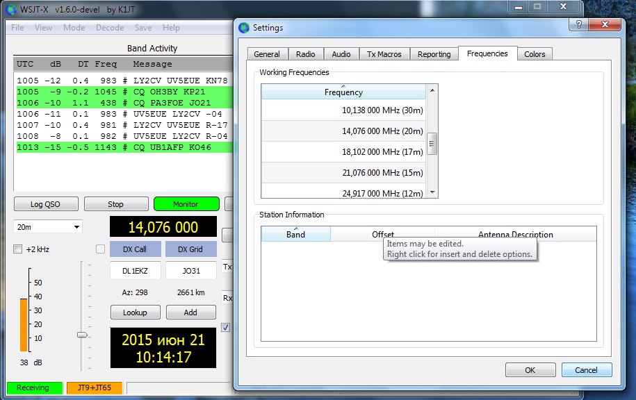This screenshot has height=400, width=636.
Task: Tick the checkbox left of DX Call
Action: click(x=100, y=249)
